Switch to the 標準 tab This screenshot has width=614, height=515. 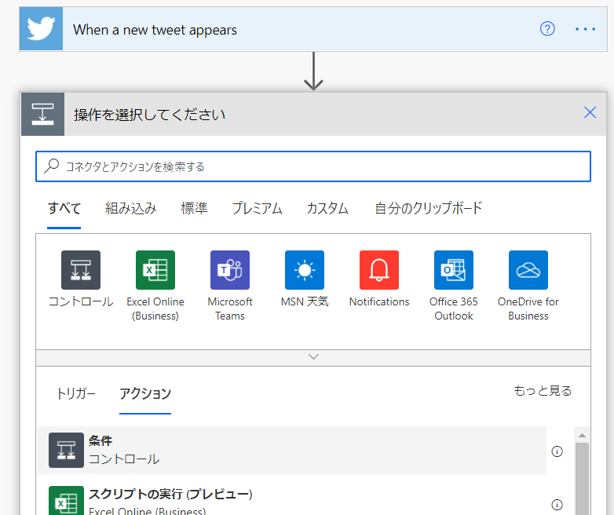[194, 208]
